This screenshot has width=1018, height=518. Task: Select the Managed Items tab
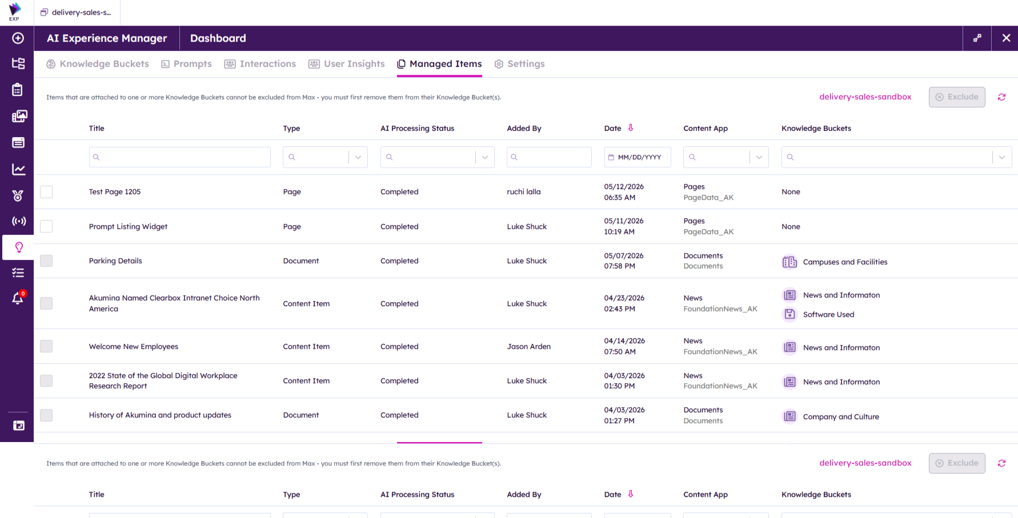click(x=439, y=64)
